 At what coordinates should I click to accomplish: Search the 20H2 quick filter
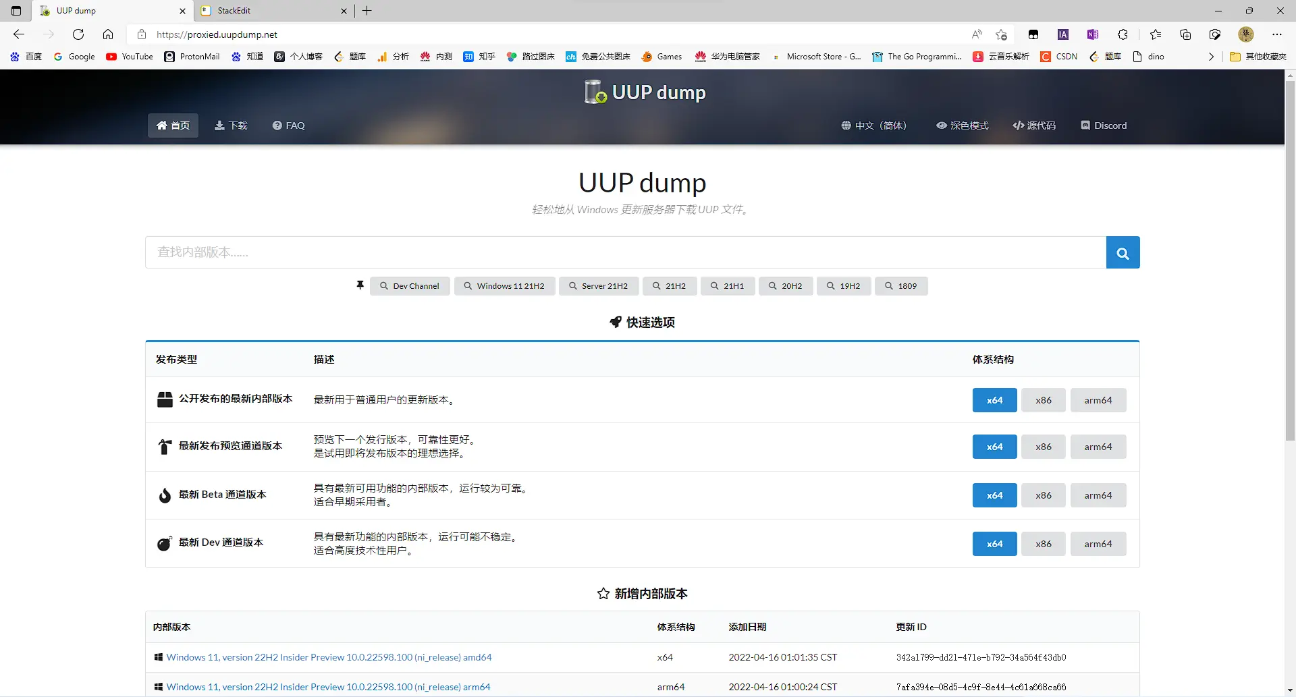point(786,286)
